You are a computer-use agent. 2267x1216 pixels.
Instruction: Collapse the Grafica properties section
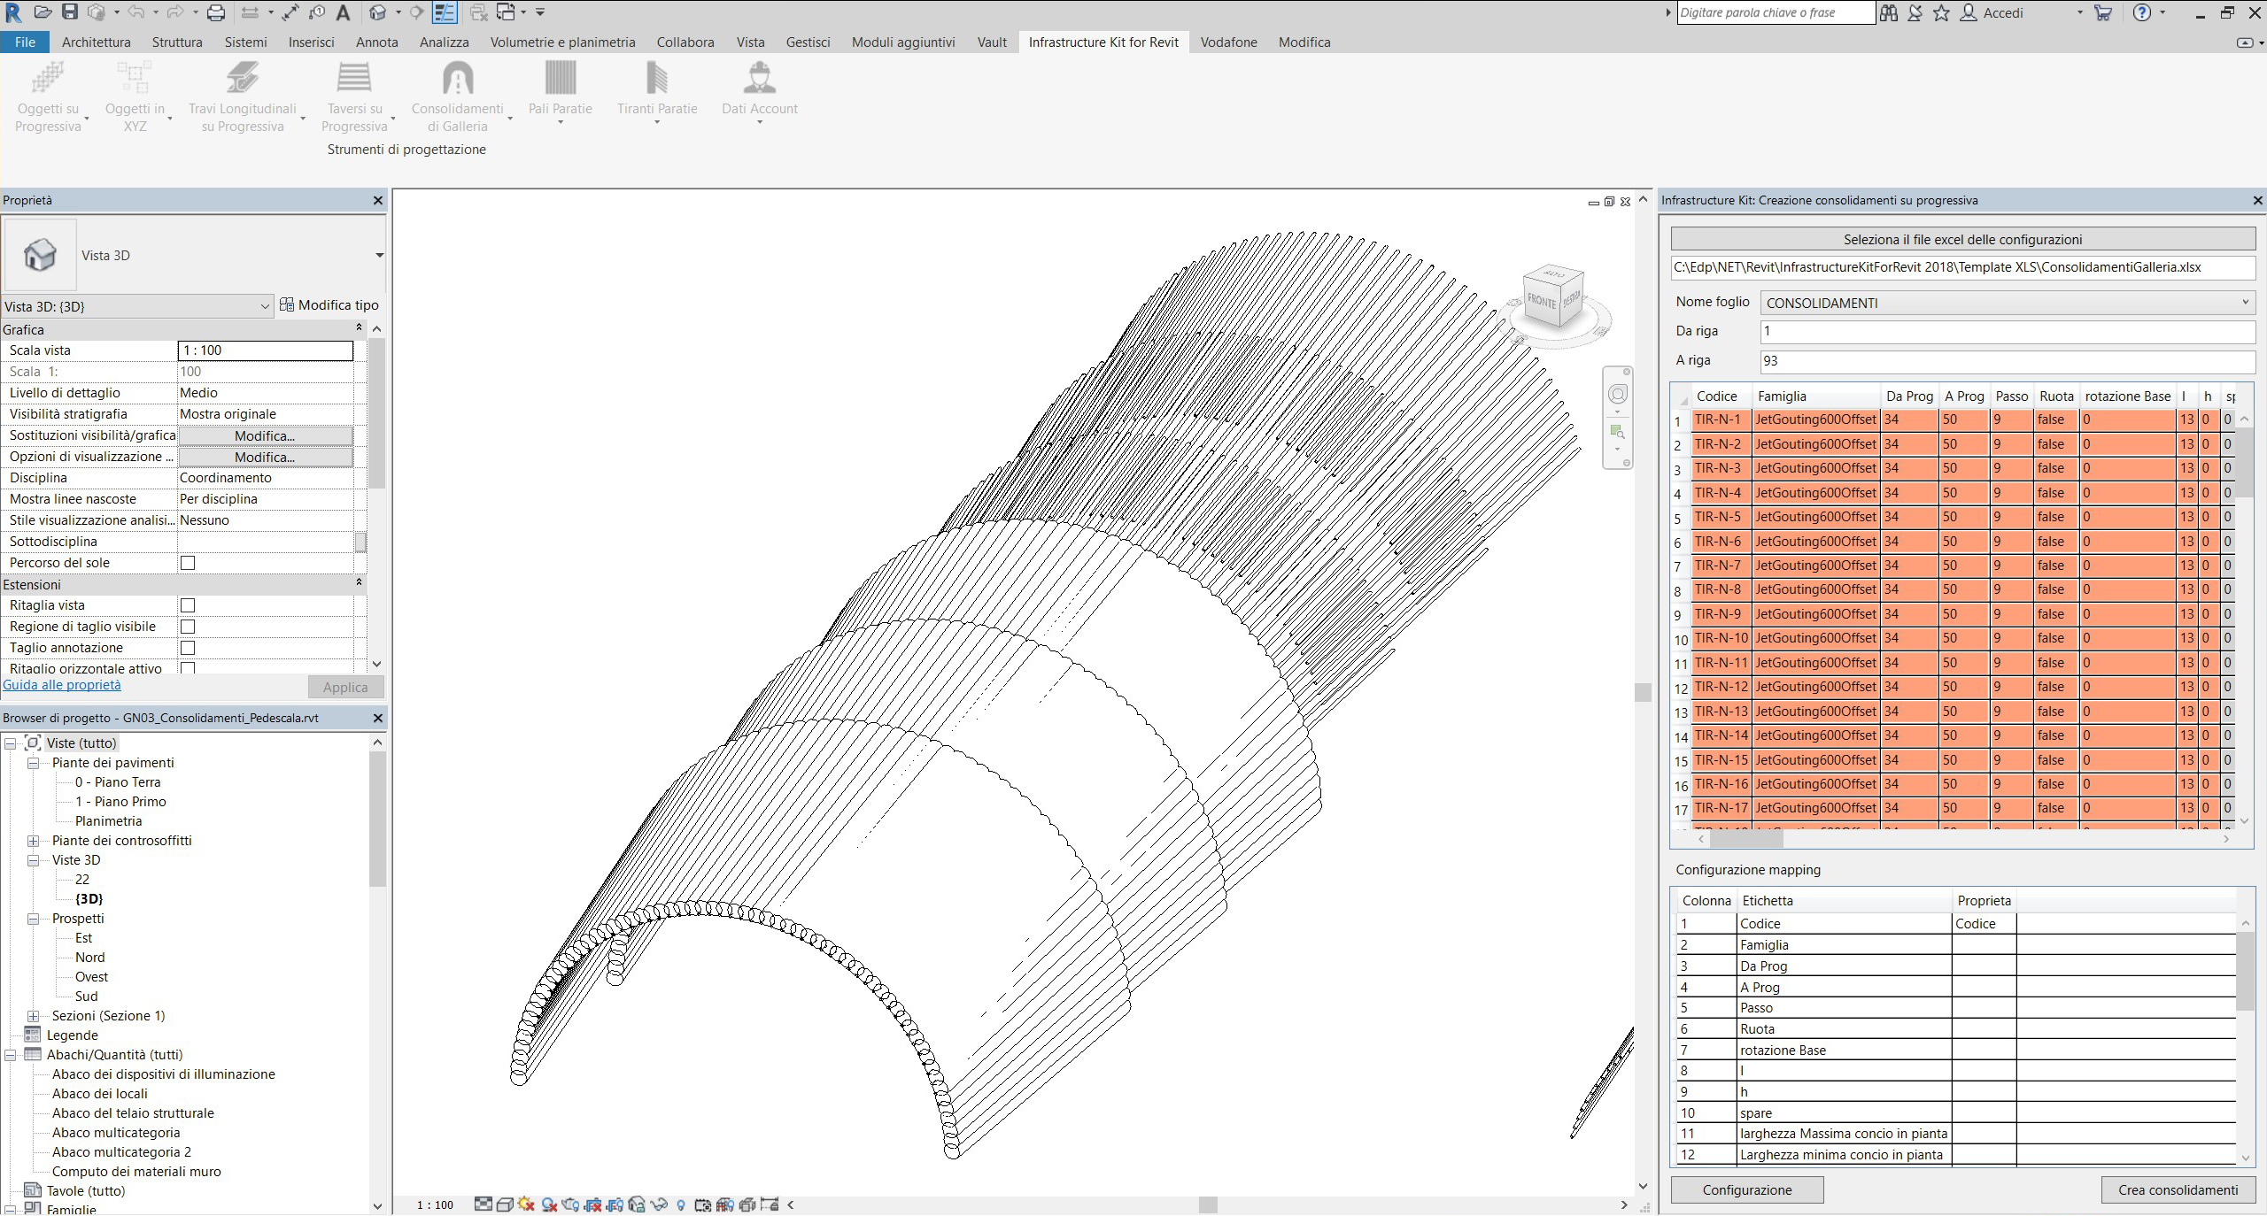pyautogui.click(x=359, y=328)
